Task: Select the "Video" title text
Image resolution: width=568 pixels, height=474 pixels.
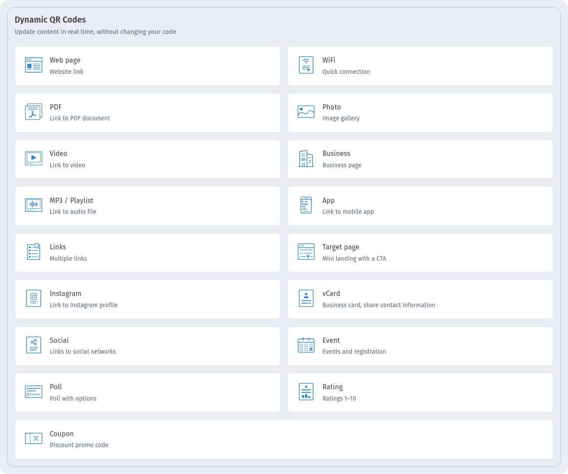Action: (59, 153)
